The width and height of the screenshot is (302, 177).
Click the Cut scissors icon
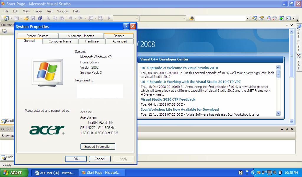48,18
